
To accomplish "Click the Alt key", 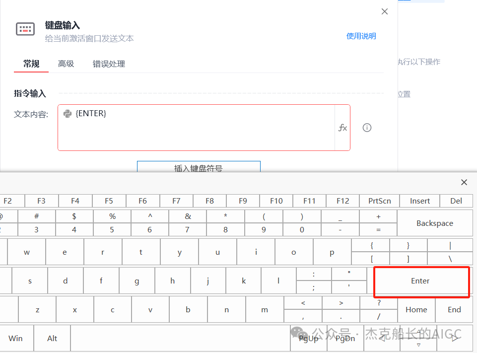I will click(x=52, y=339).
